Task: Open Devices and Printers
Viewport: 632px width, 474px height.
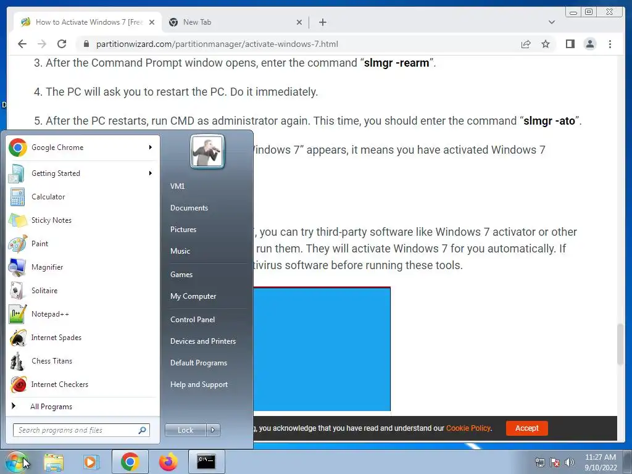Action: 203,341
